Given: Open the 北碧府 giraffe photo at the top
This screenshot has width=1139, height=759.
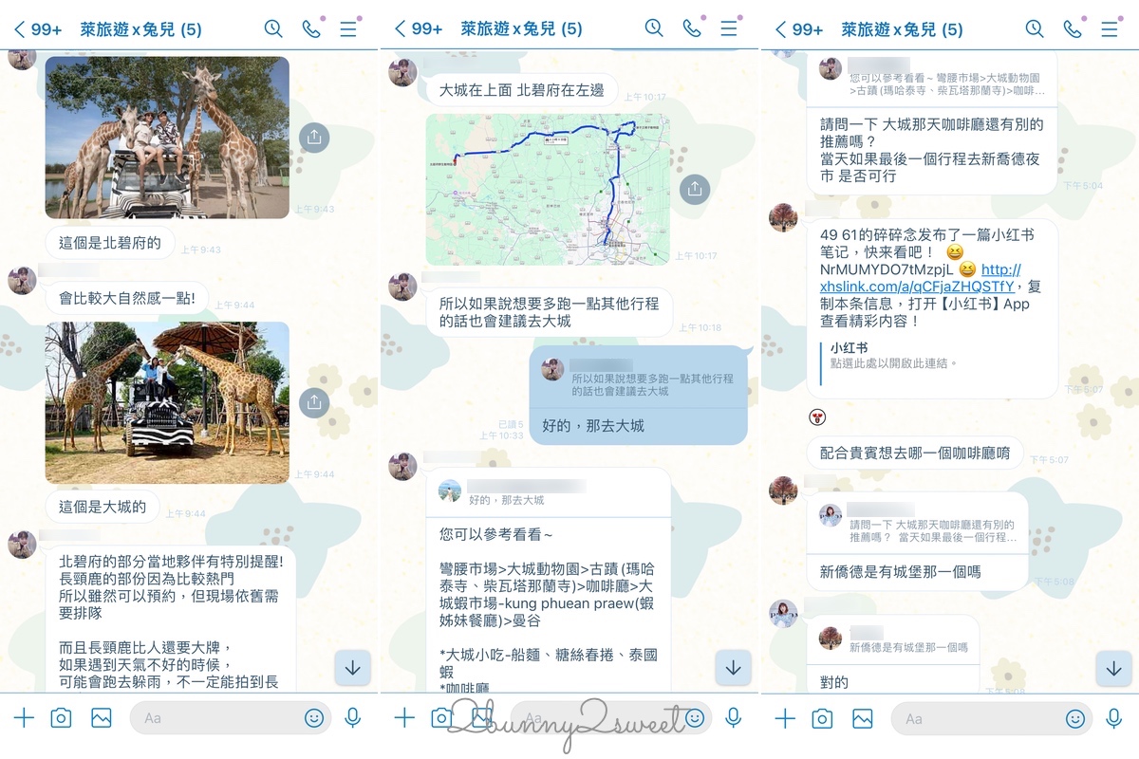Looking at the screenshot, I should tap(167, 138).
